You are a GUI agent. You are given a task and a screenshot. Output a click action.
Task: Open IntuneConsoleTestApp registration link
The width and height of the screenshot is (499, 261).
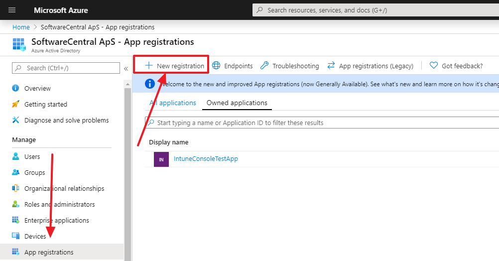[x=206, y=159]
